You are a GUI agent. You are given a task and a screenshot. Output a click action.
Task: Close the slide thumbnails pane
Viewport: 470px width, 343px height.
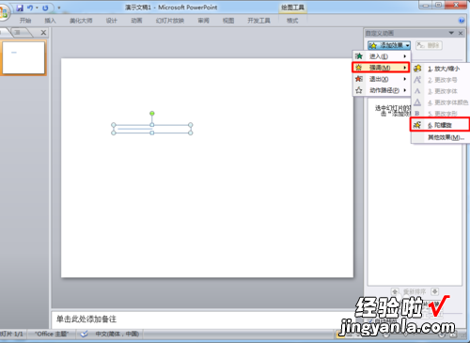point(43,33)
